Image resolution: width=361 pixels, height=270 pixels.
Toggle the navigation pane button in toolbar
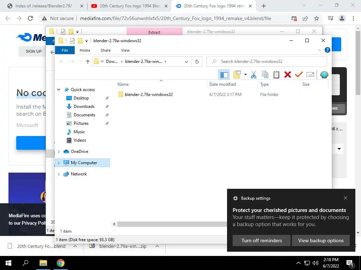tap(224, 75)
